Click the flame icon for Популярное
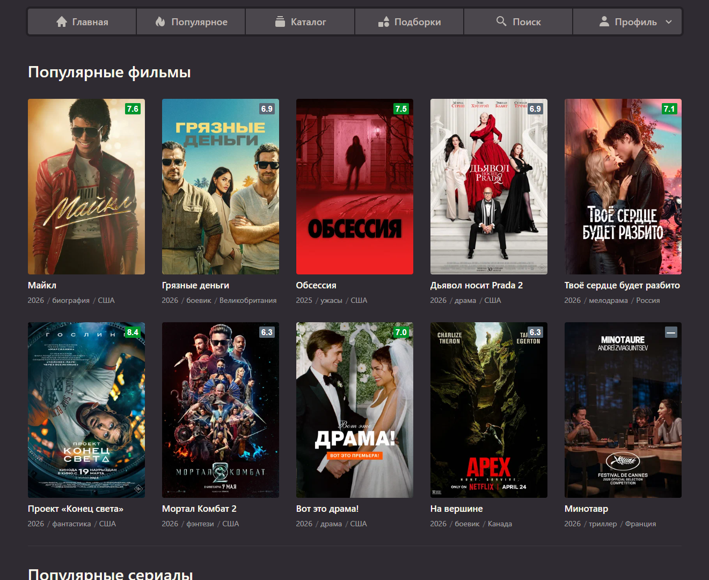The image size is (709, 580). pyautogui.click(x=160, y=21)
